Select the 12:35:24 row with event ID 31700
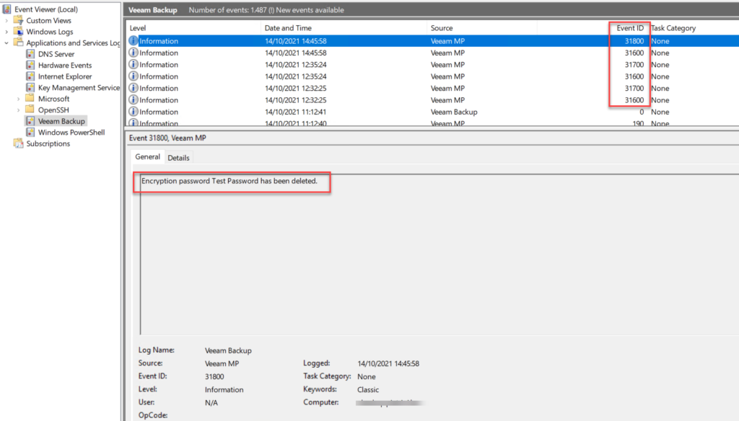The width and height of the screenshot is (739, 421). tap(432, 64)
